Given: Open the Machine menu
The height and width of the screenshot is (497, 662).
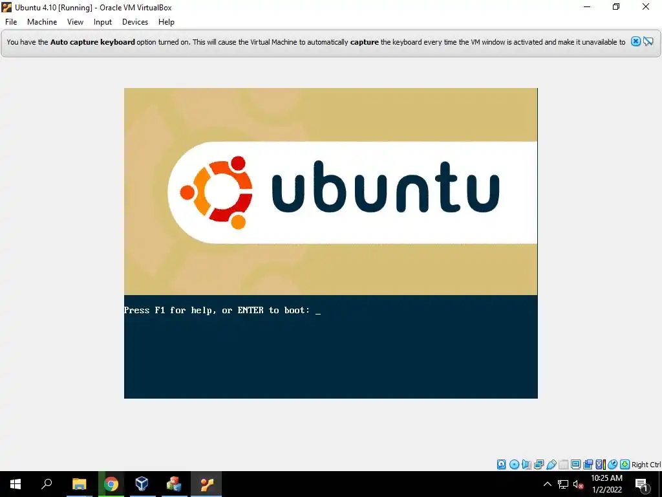Looking at the screenshot, I should (x=42, y=22).
